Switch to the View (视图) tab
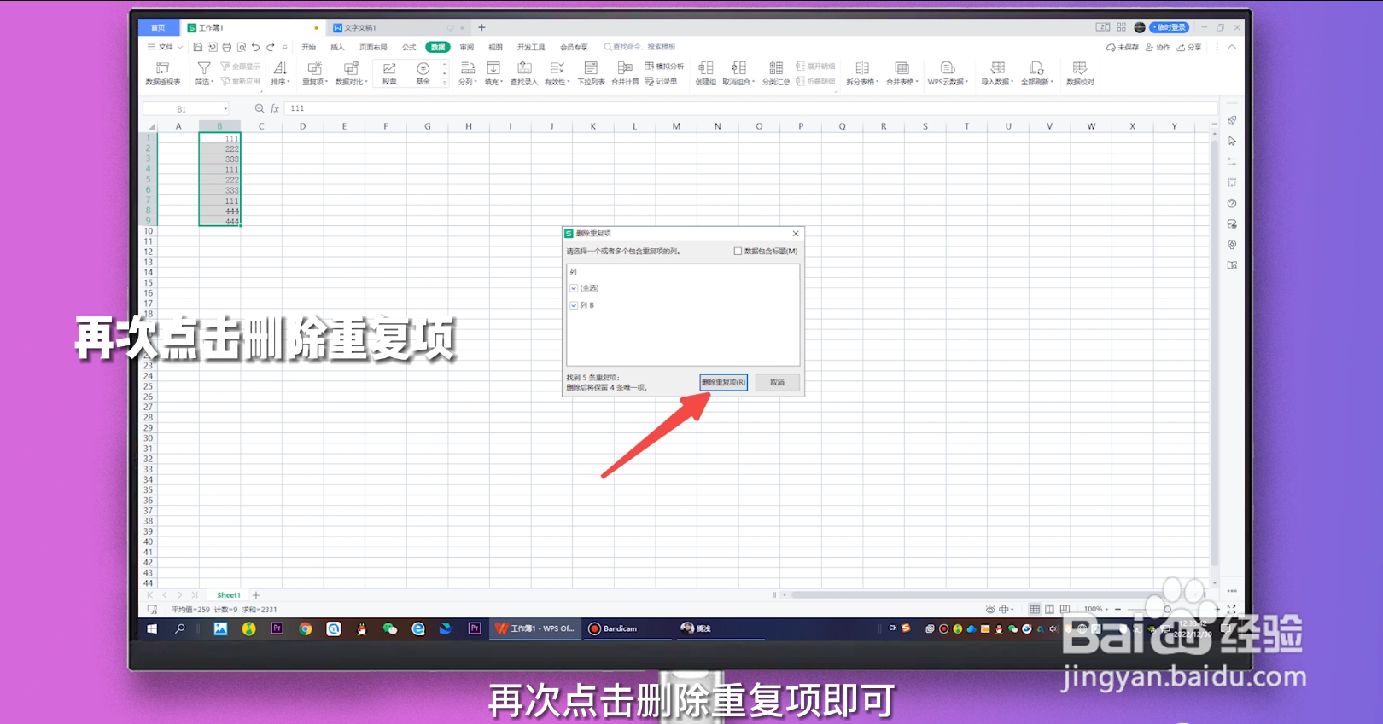1383x724 pixels. coord(495,48)
